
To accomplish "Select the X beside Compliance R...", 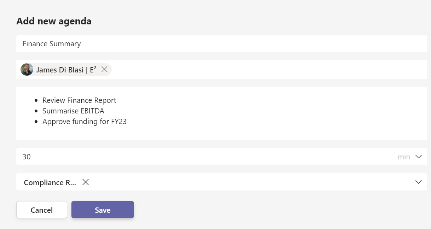I will click(x=85, y=182).
